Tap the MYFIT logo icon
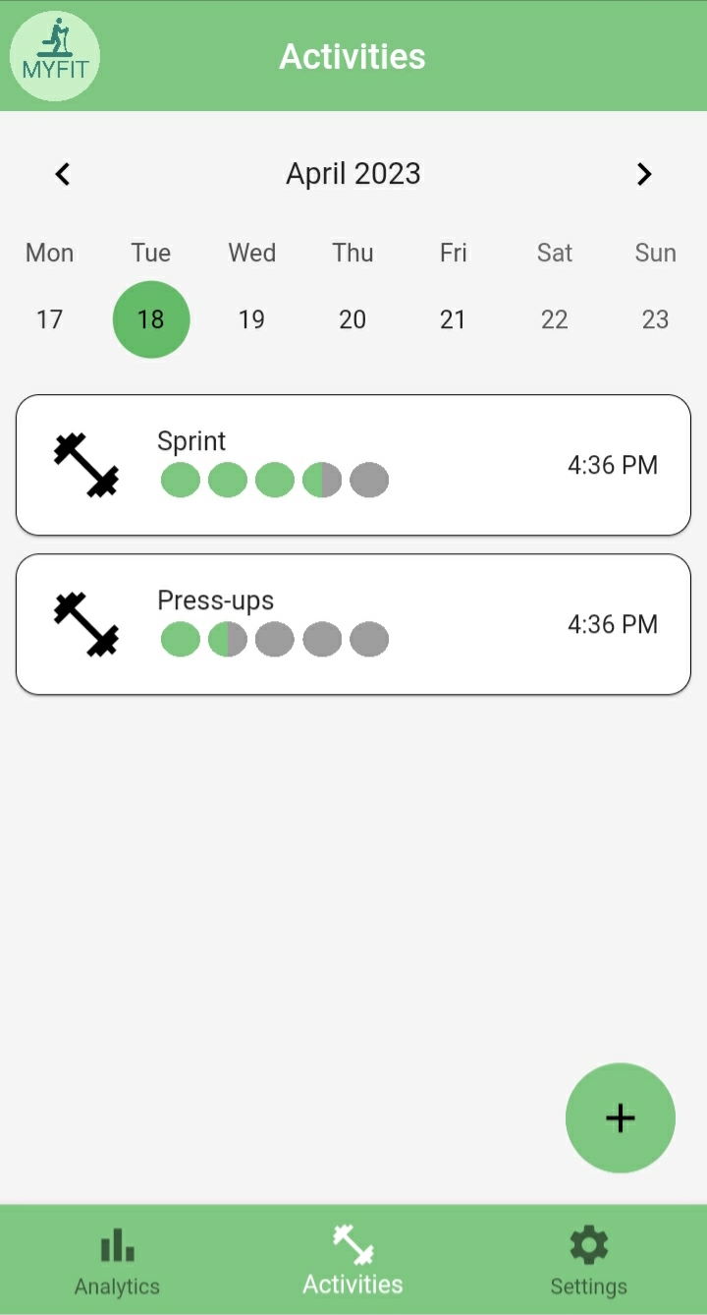Image resolution: width=707 pixels, height=1315 pixels. tap(55, 56)
